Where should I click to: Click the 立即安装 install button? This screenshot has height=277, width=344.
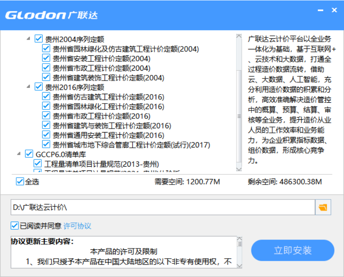[x=293, y=250]
